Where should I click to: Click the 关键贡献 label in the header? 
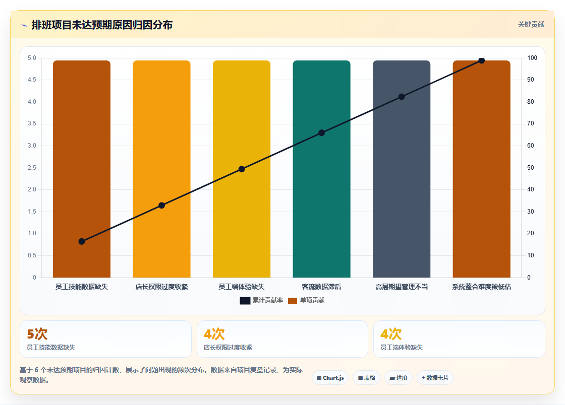pyautogui.click(x=531, y=25)
